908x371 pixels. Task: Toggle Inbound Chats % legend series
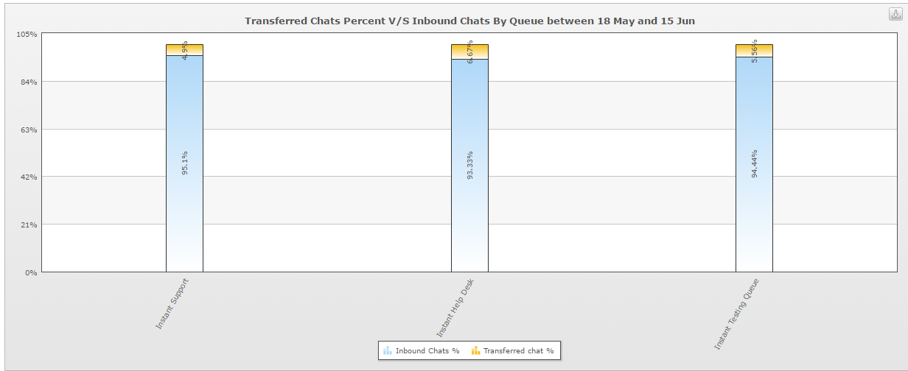click(x=421, y=350)
